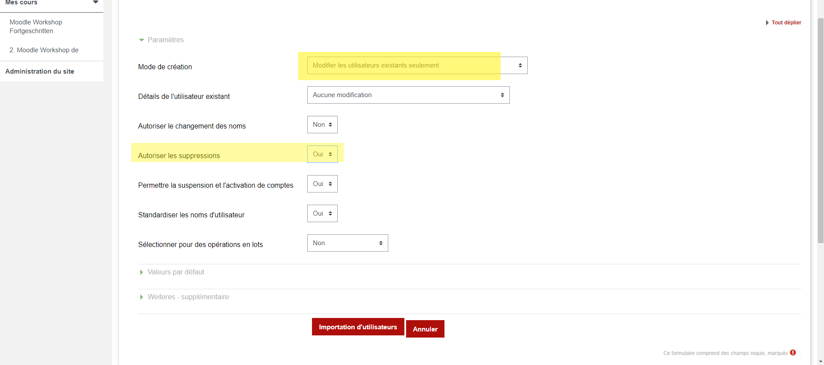Expand Weiteres - supplémentaire section

click(184, 297)
